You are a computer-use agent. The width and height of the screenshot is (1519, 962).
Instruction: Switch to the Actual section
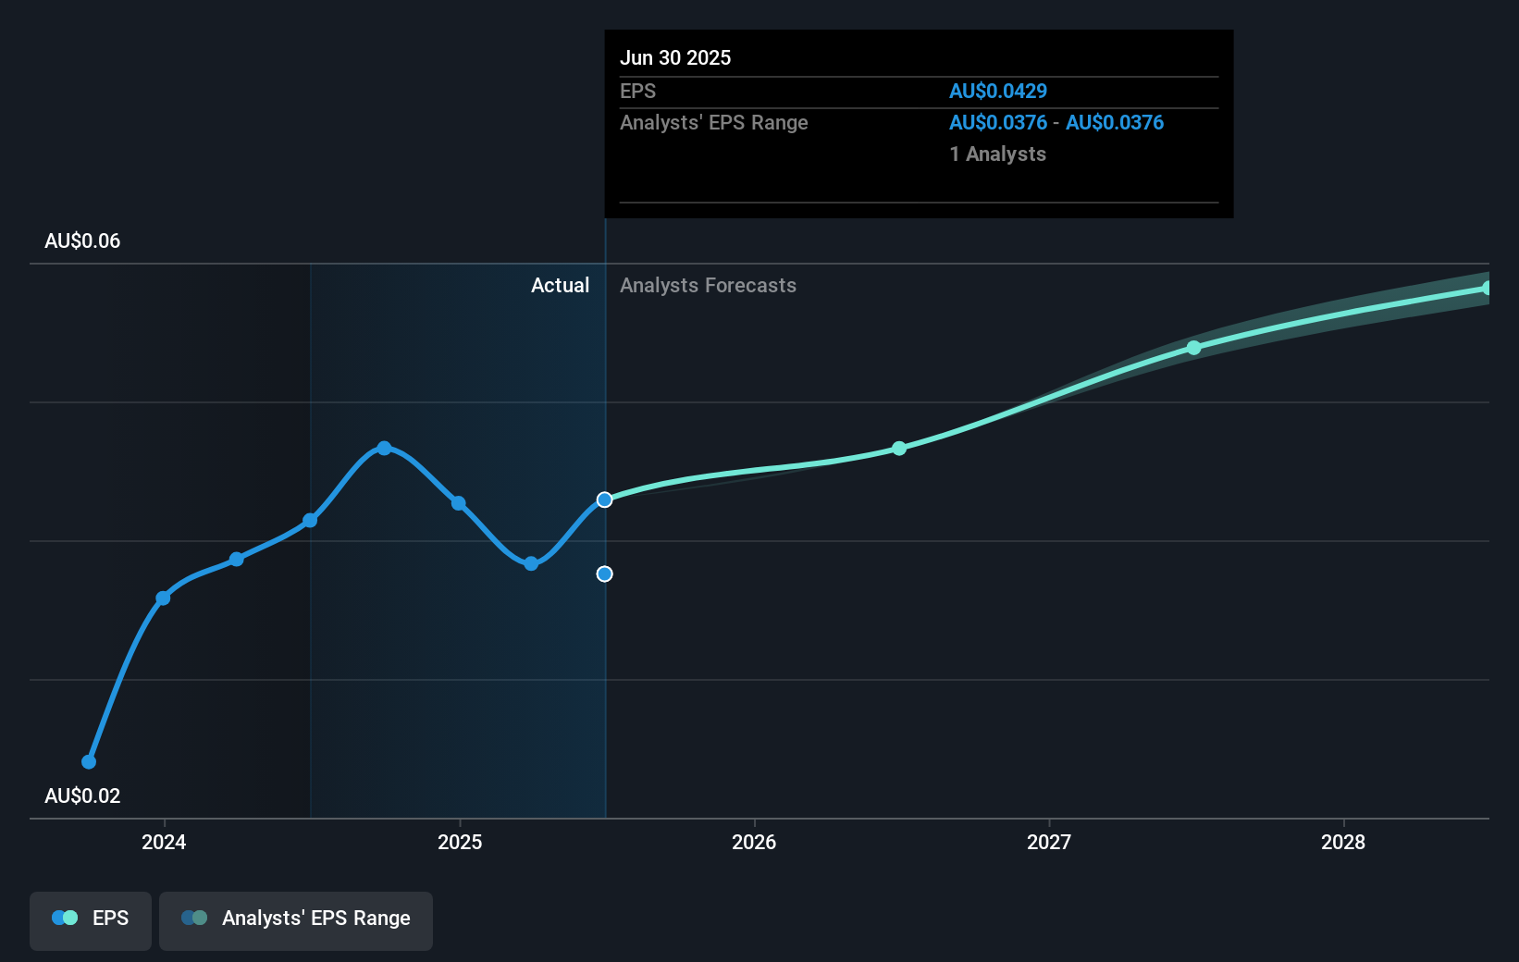coord(561,285)
